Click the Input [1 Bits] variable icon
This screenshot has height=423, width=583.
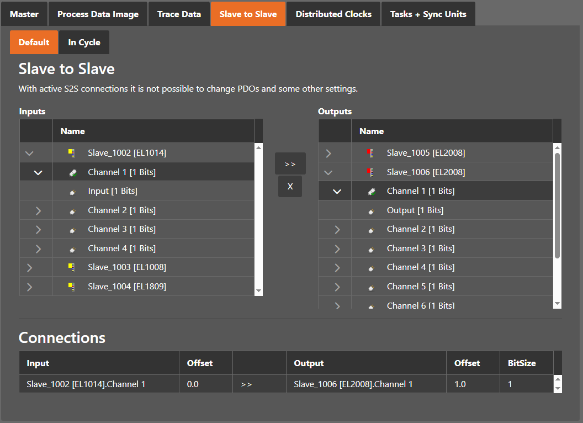72,192
